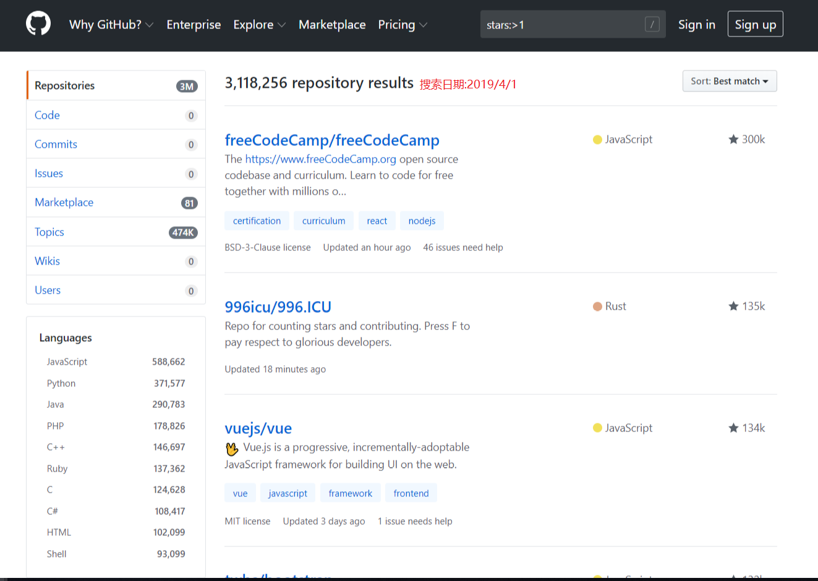Open the vuejs/vue repository
Viewport: 818px width, 581px height.
[x=258, y=428]
